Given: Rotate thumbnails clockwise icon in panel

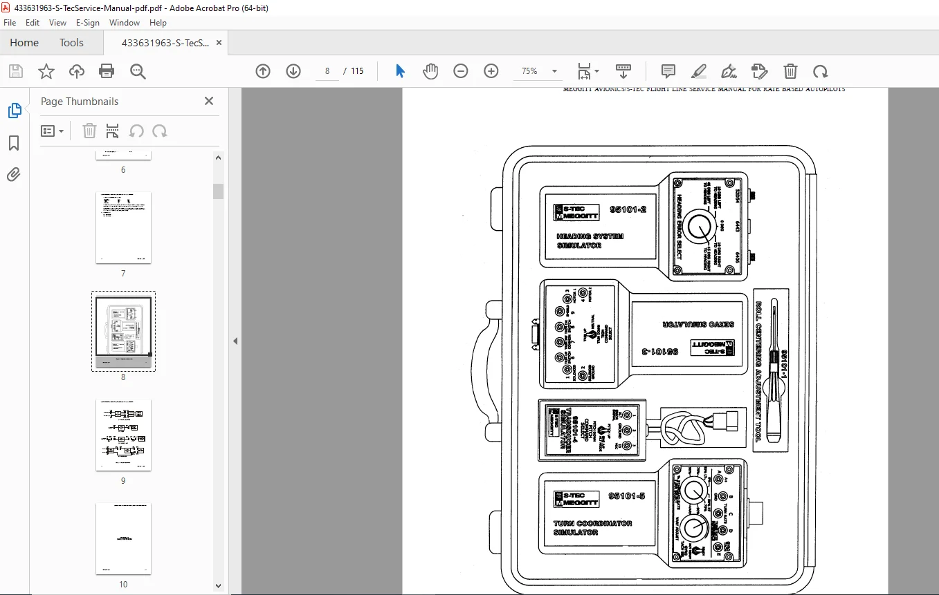Looking at the screenshot, I should 160,131.
